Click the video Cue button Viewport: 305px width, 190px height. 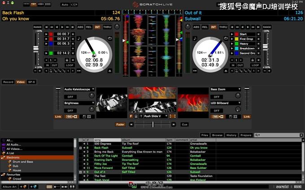click(184, 124)
